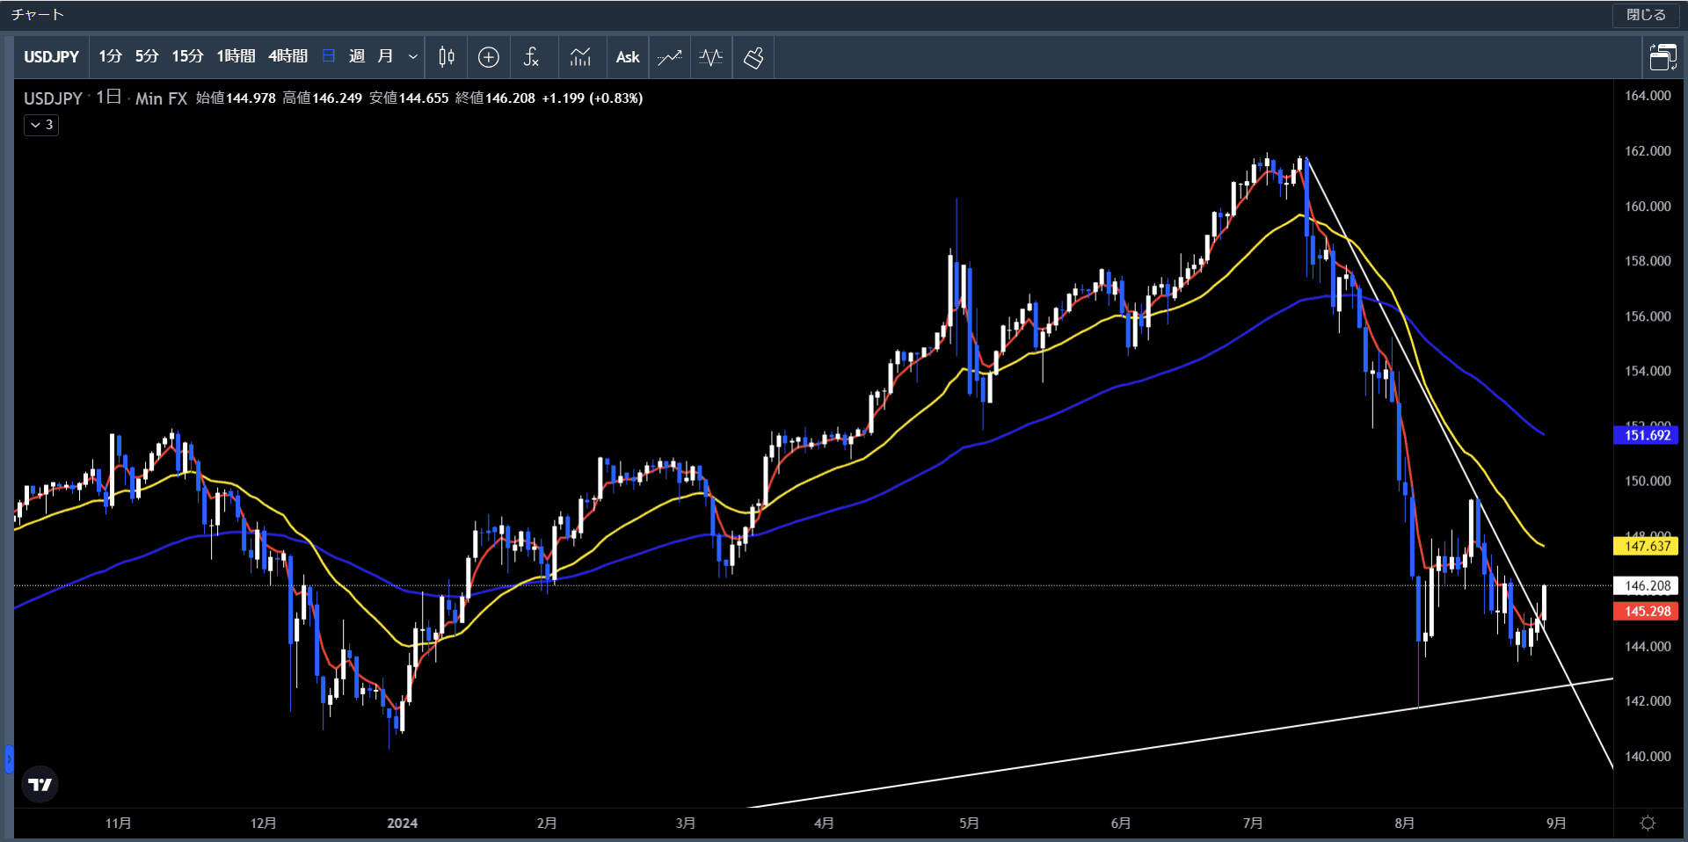Viewport: 1688px width, 842px height.
Task: Click the USDJPY chart legend title
Action: click(x=53, y=98)
